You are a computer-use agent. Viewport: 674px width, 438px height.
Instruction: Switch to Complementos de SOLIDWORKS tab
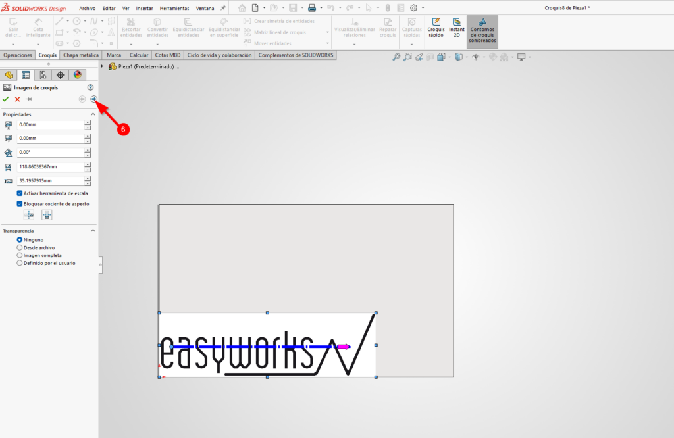[296, 55]
